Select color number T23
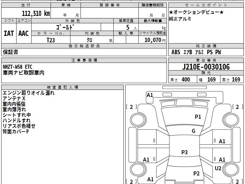 click(x=51, y=40)
